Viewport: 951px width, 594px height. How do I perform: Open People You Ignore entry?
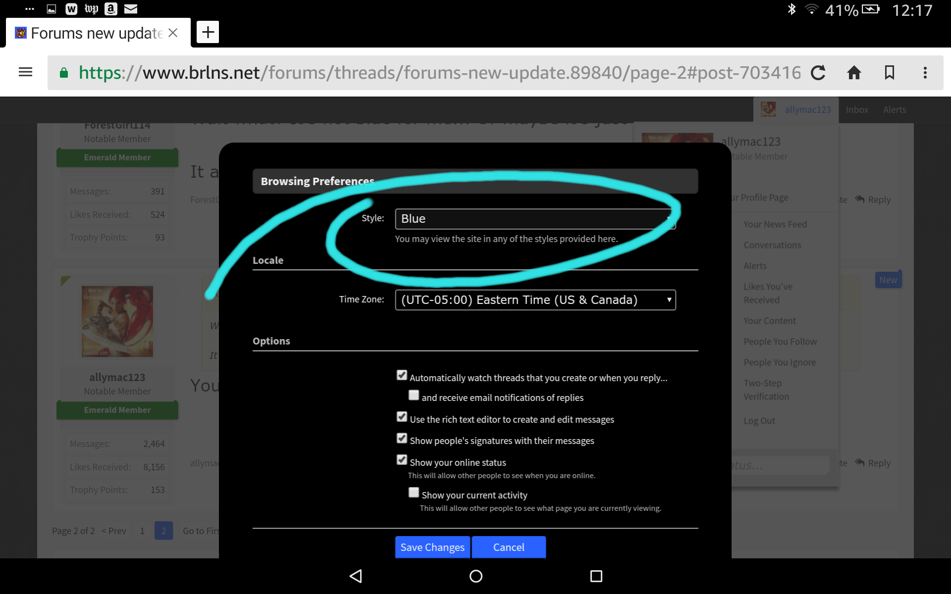(x=780, y=362)
